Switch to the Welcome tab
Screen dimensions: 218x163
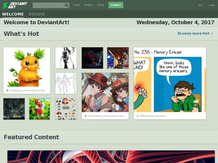[13, 14]
